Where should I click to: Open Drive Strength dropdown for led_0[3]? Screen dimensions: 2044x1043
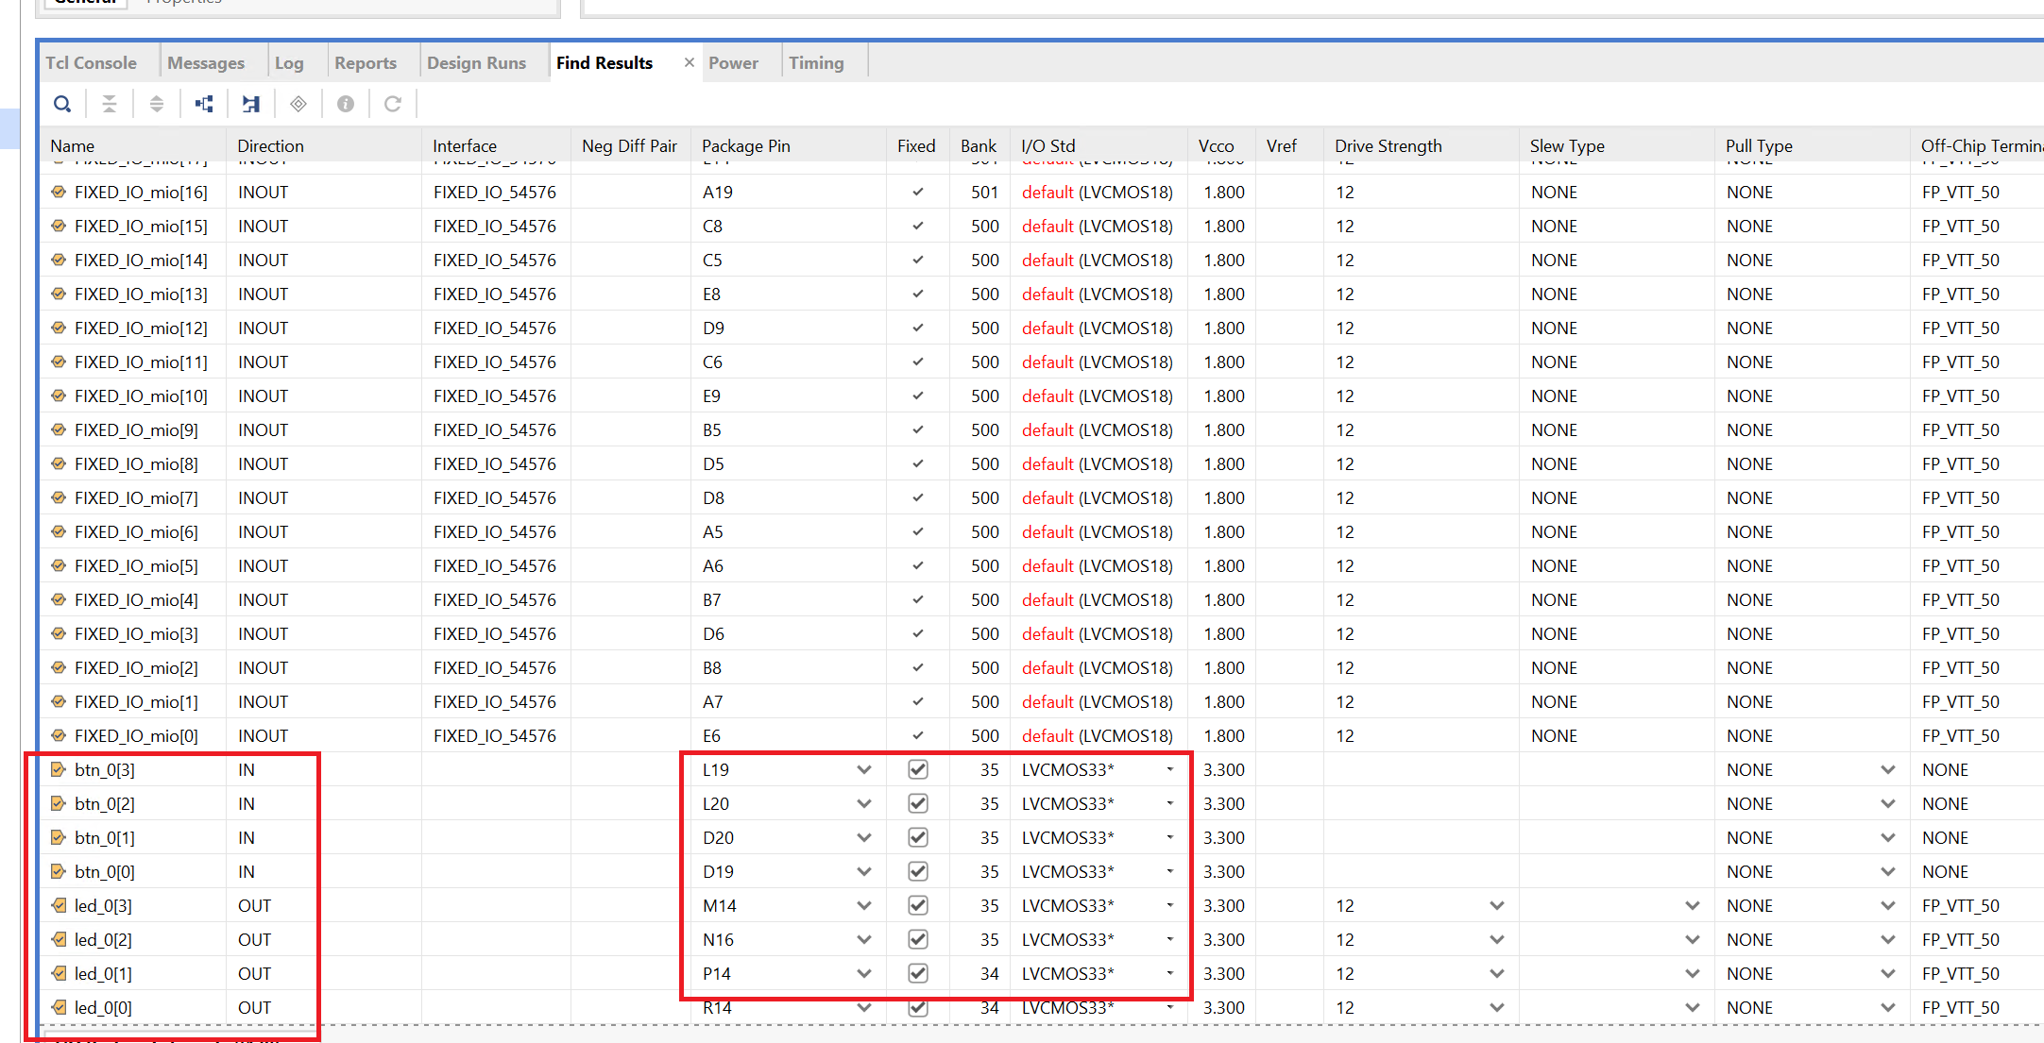tap(1496, 905)
